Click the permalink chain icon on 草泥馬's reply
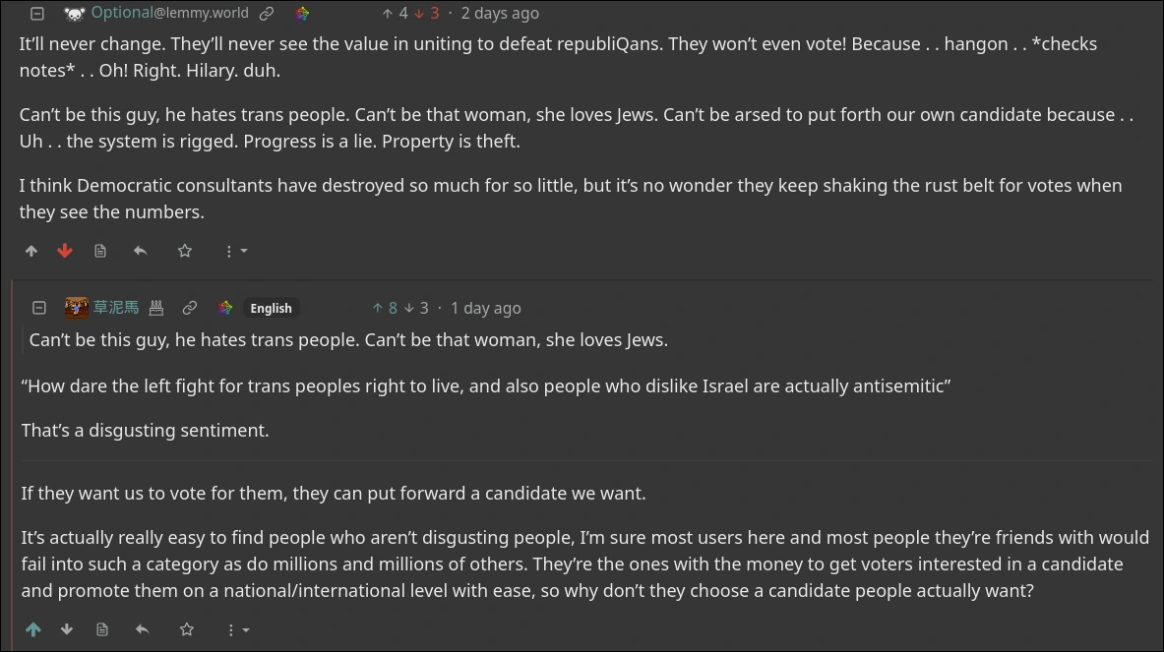1164x652 pixels. pyautogui.click(x=190, y=308)
